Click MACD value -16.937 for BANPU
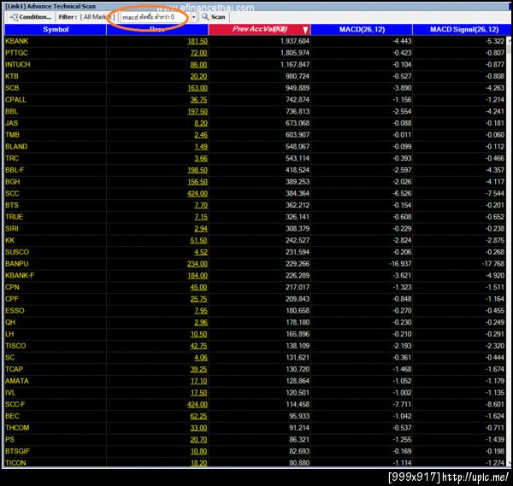 pos(400,264)
